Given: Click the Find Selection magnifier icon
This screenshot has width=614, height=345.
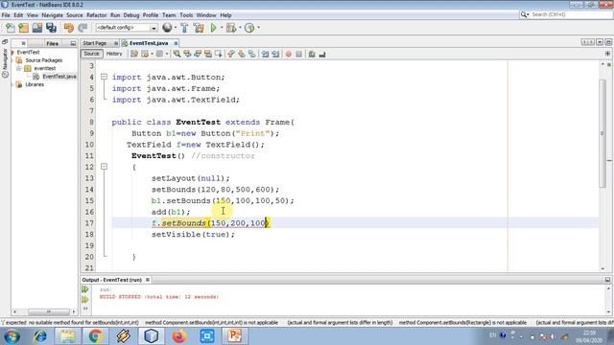Looking at the screenshot, I should [x=177, y=54].
